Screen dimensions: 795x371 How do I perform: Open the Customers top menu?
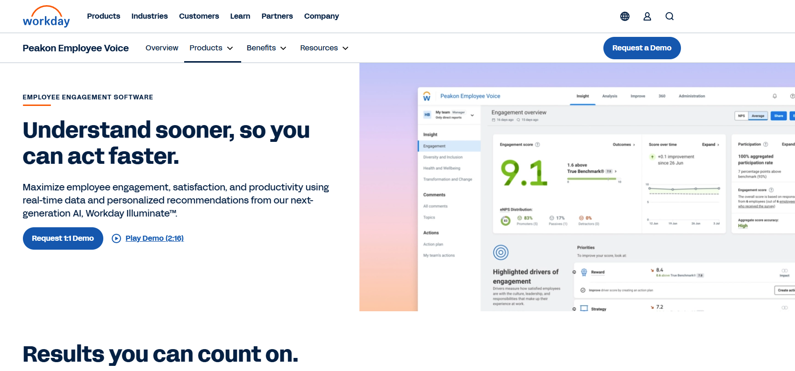tap(199, 16)
